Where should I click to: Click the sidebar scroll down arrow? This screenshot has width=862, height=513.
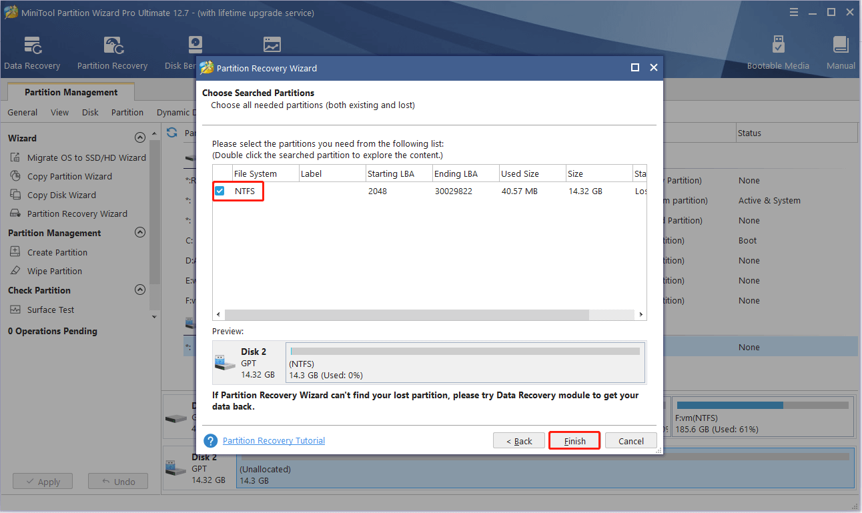(x=155, y=318)
